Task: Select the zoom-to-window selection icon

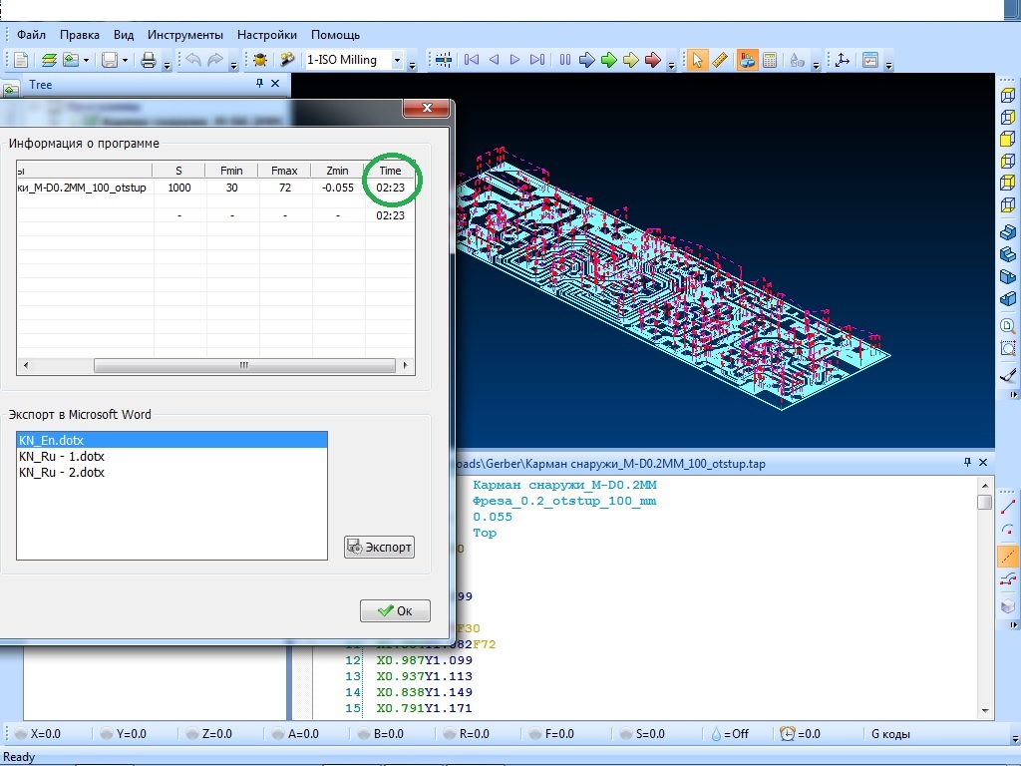Action: [1007, 348]
